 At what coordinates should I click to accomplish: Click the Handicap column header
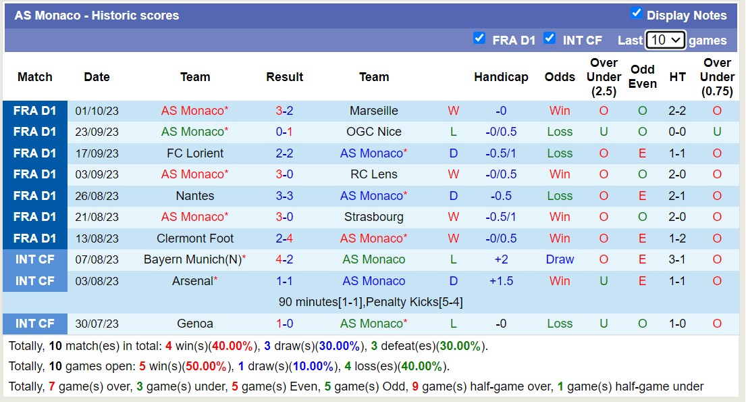point(501,77)
